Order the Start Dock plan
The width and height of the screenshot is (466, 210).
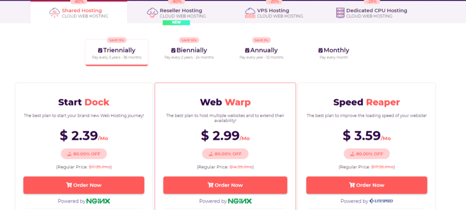click(84, 185)
